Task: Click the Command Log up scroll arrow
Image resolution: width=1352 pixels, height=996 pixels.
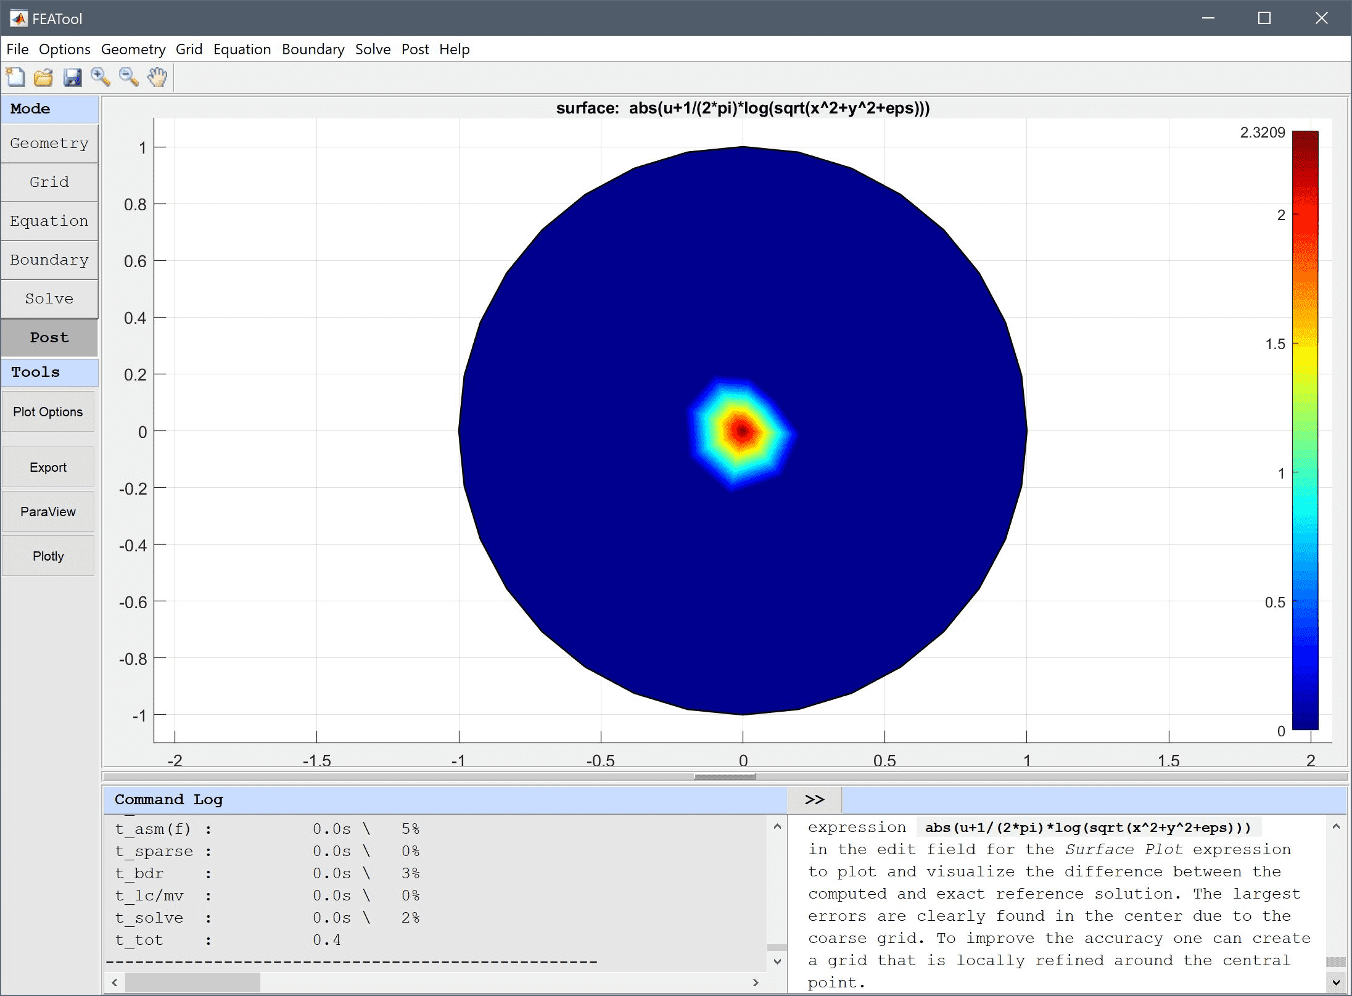Action: [x=777, y=826]
